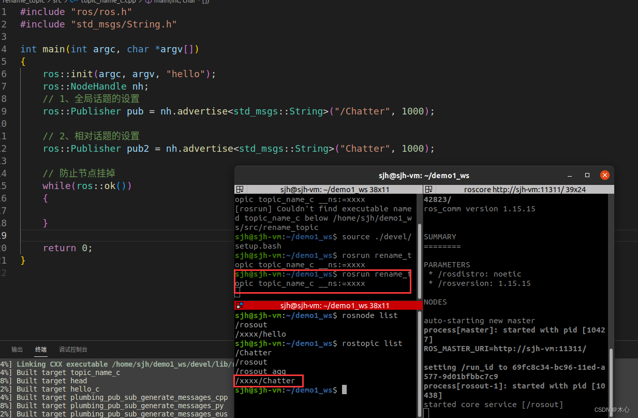The height and width of the screenshot is (418, 638).
Task: Switch to the 终端 panel tab
Action: tap(41, 350)
